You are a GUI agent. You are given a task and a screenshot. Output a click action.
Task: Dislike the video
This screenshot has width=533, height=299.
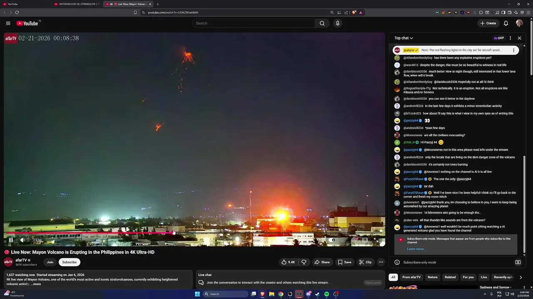(x=304, y=262)
